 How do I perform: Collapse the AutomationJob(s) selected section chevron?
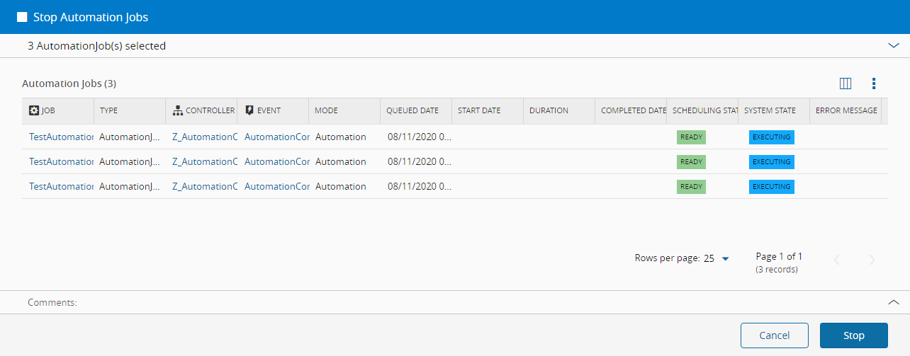coord(893,45)
